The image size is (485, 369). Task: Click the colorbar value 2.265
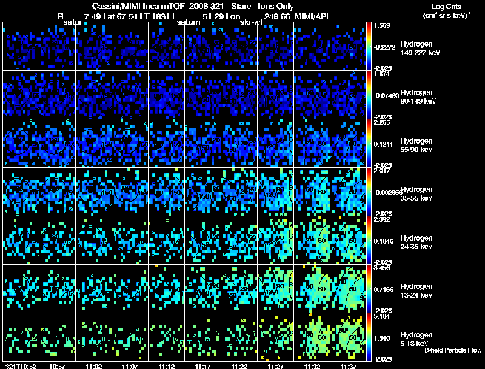tap(382, 122)
